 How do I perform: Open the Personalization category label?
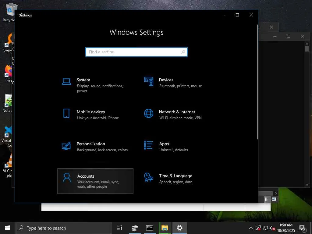coord(91,144)
